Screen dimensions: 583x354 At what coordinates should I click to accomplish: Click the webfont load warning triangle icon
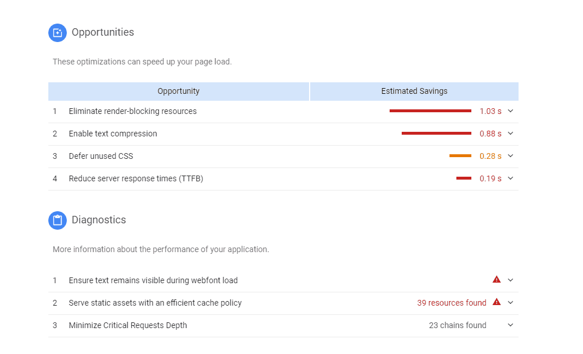[x=497, y=280]
